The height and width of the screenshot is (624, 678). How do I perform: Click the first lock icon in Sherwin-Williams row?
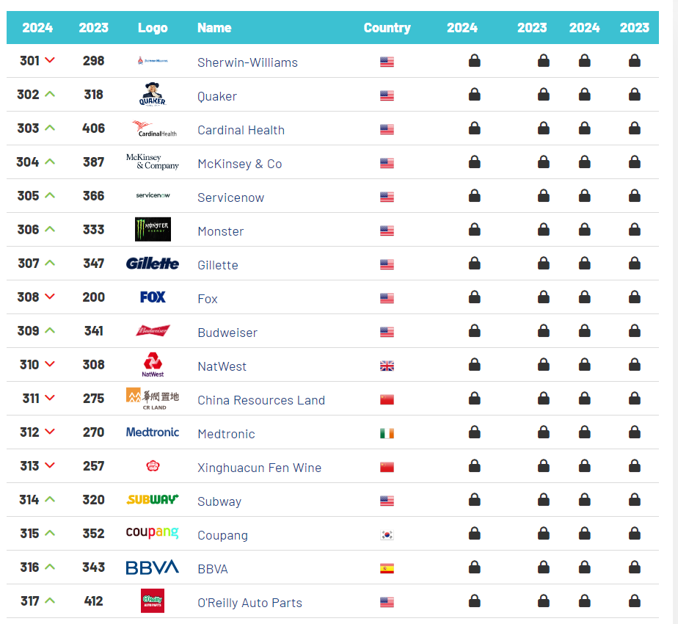coord(474,60)
